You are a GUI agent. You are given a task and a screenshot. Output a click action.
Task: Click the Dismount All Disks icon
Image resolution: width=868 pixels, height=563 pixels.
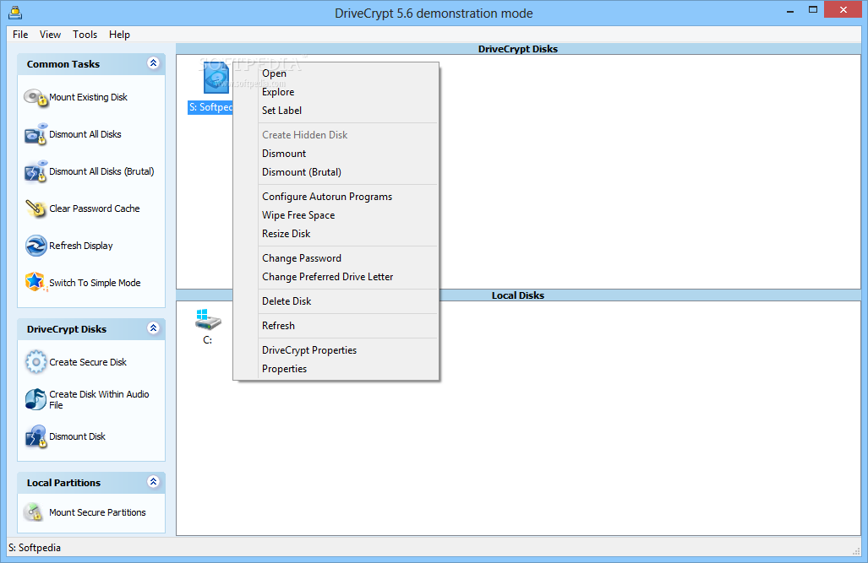35,134
